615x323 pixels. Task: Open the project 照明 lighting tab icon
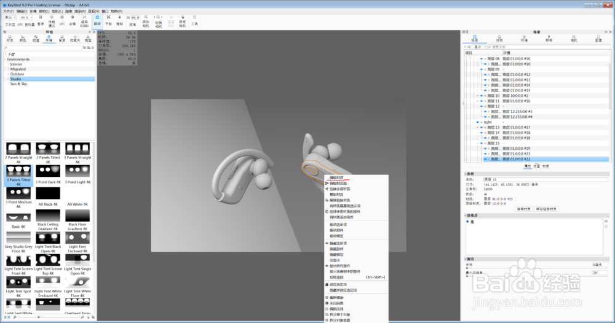549,38
